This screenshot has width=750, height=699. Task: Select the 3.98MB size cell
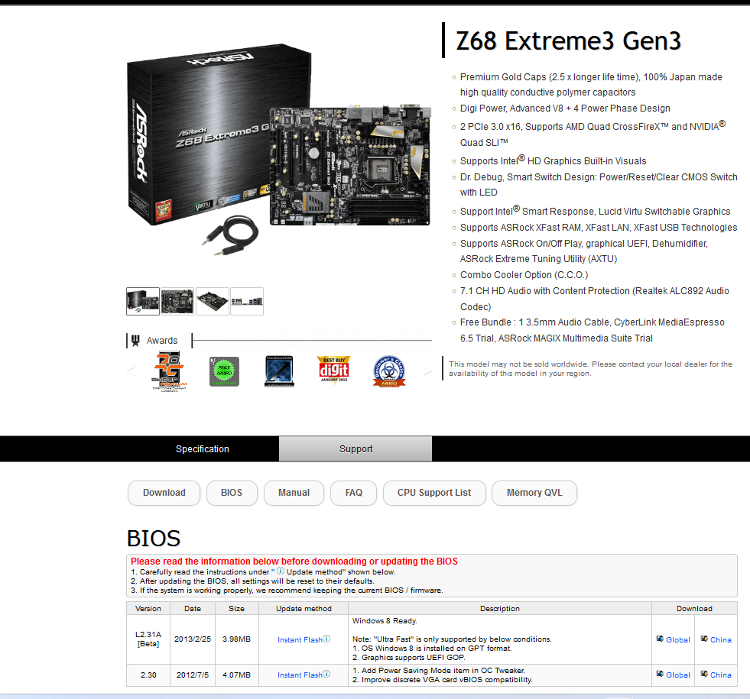coord(237,639)
